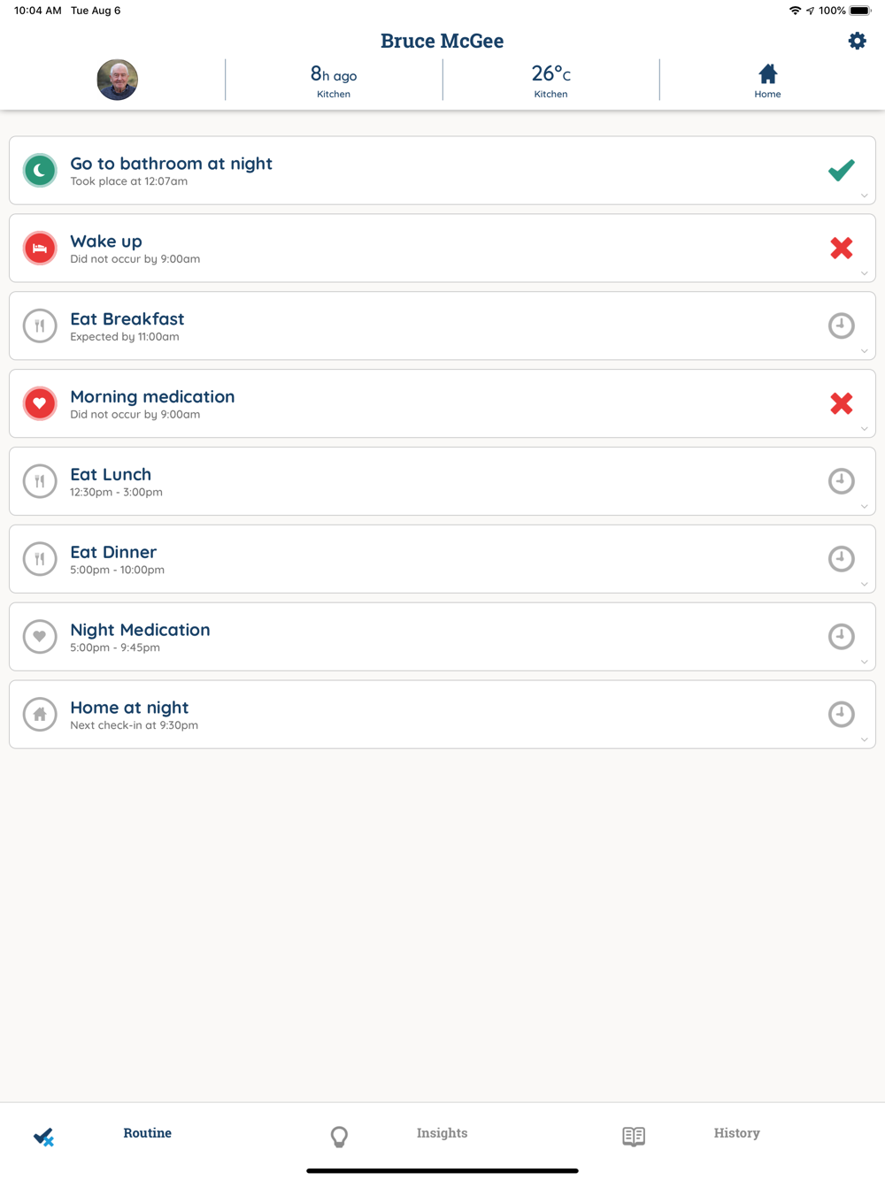Tap the green checkmark for bathroom at night
Viewport: 885px width, 1180px height.
(842, 170)
